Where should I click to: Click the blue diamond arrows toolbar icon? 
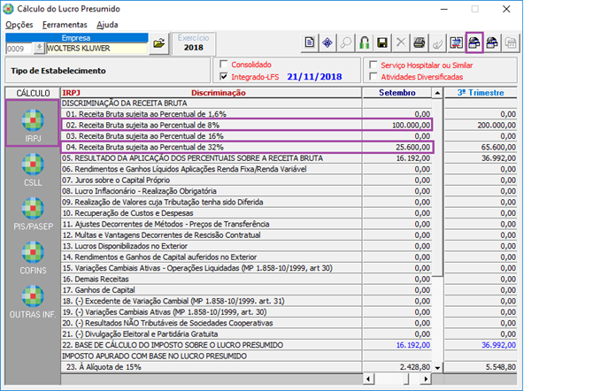(327, 42)
